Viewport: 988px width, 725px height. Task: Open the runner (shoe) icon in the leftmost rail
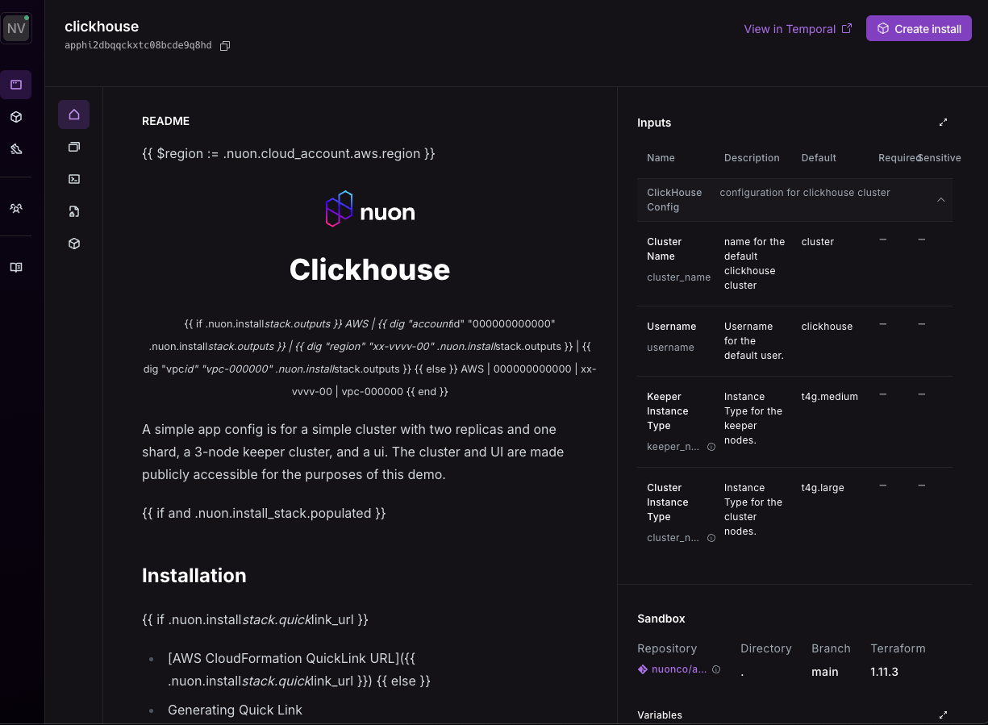point(16,148)
